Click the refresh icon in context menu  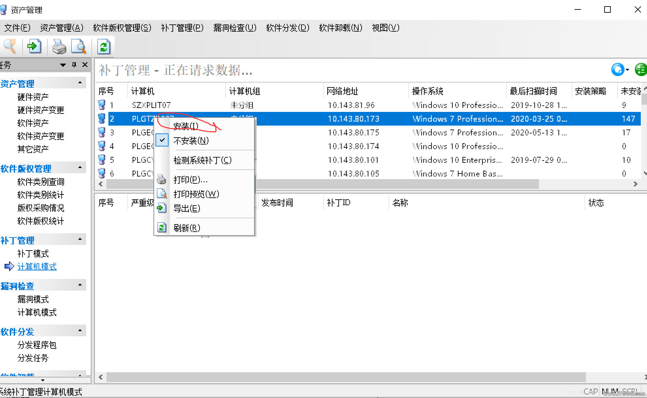pyautogui.click(x=162, y=227)
